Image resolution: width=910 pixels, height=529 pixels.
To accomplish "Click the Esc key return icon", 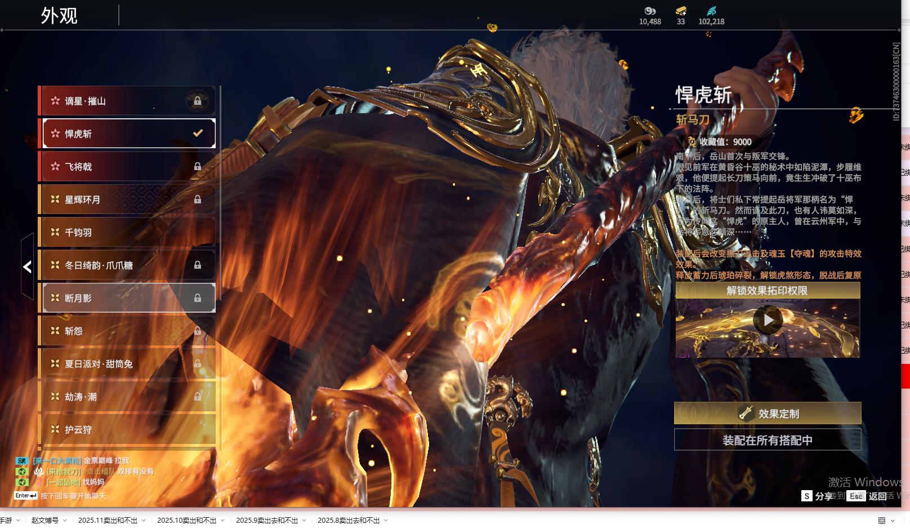I will point(857,496).
